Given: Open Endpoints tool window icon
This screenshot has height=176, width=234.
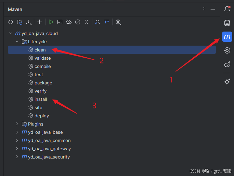Looking at the screenshot, I should 227,50.
